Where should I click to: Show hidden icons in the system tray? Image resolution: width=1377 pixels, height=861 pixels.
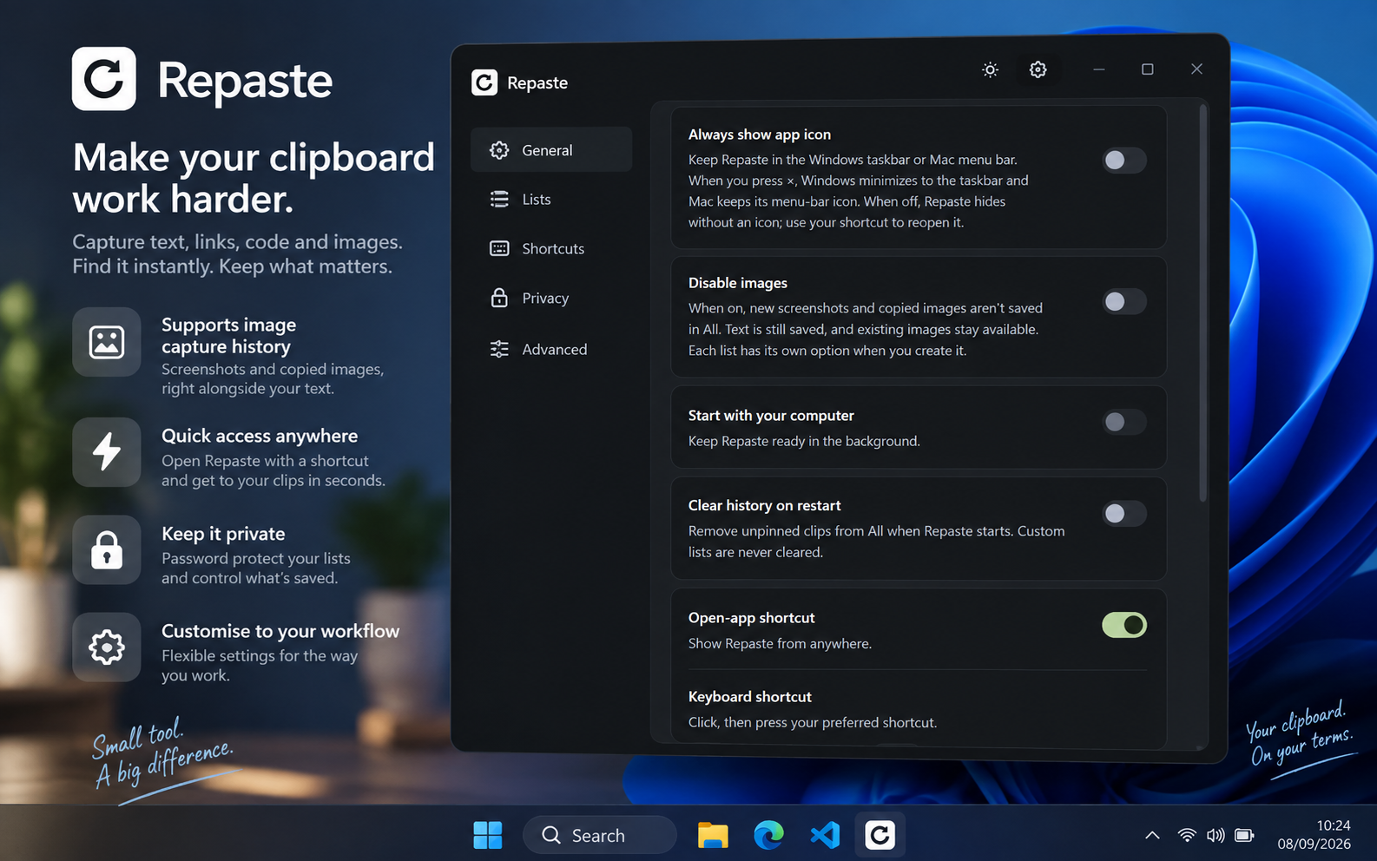1152,835
